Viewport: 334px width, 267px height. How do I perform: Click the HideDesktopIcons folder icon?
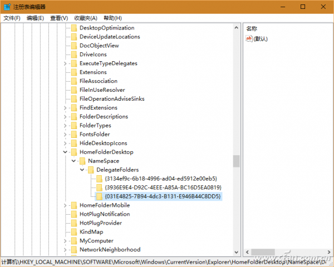(74, 144)
